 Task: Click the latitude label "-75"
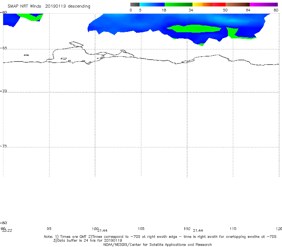tap(3, 146)
